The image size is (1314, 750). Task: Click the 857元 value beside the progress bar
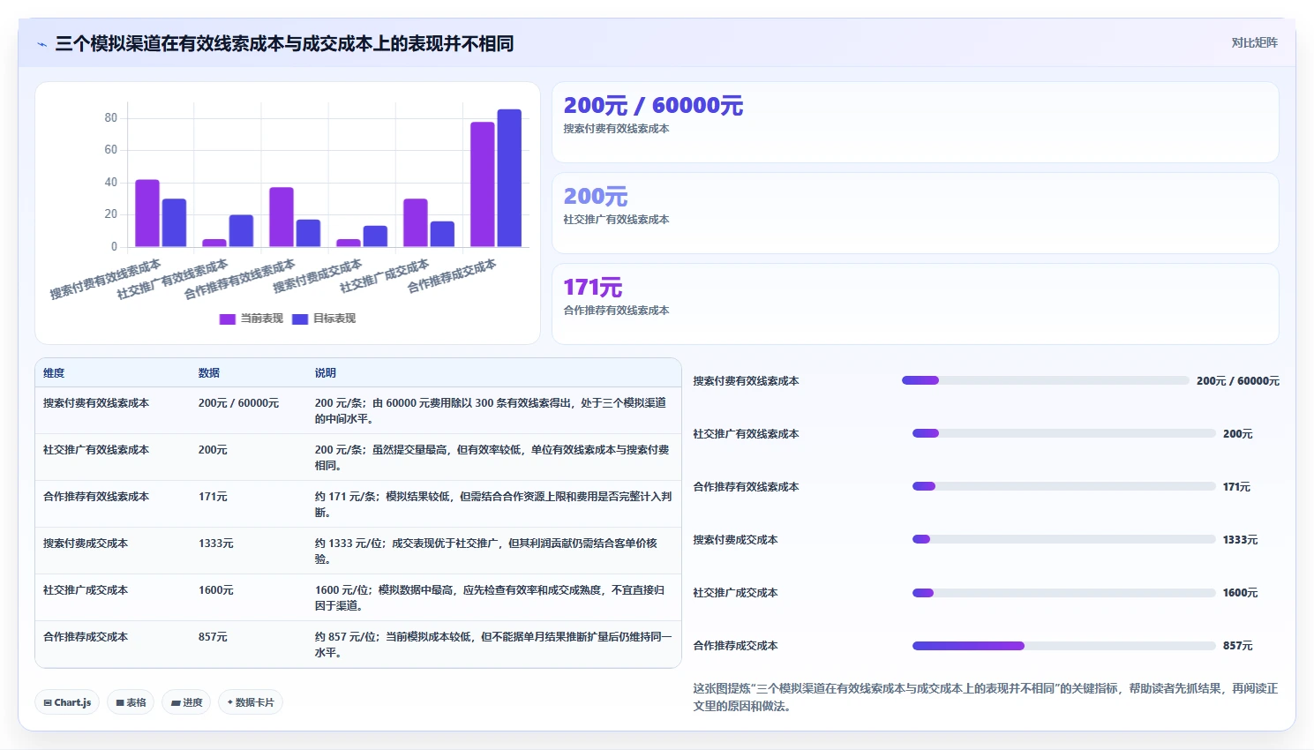(x=1237, y=646)
